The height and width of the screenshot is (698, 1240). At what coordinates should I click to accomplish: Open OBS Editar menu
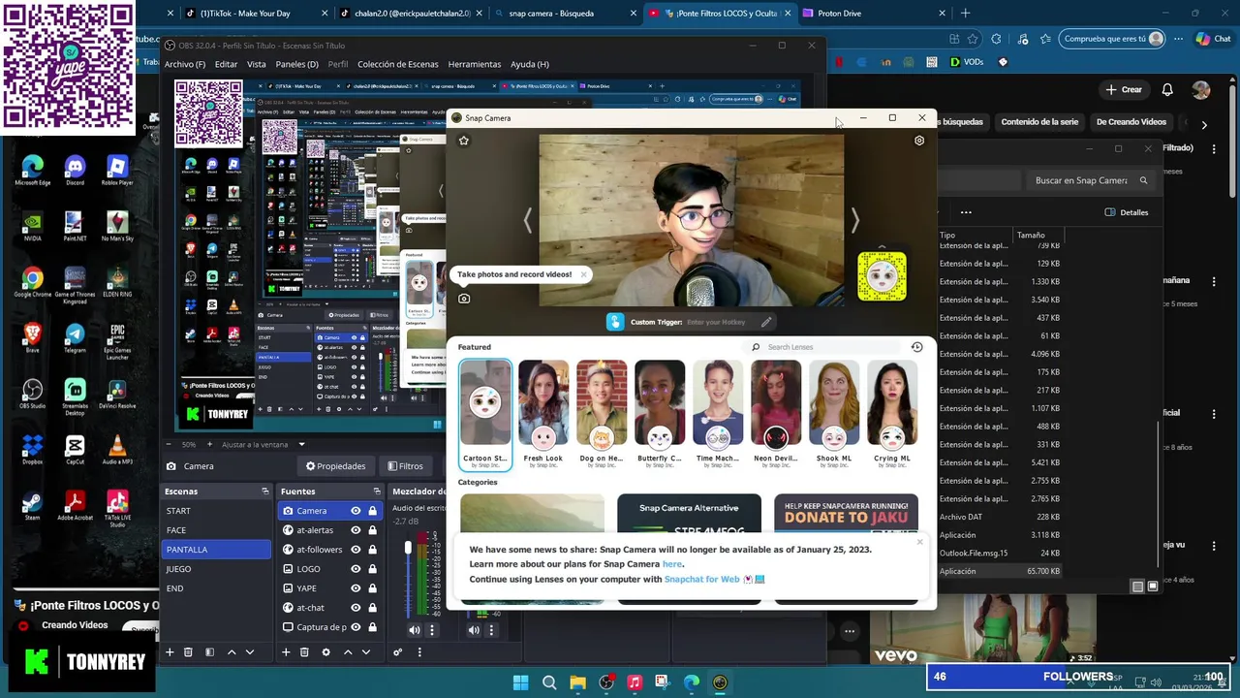[x=226, y=64]
